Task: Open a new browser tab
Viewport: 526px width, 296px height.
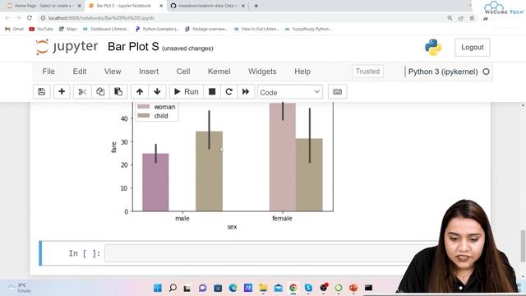Action: pos(256,6)
